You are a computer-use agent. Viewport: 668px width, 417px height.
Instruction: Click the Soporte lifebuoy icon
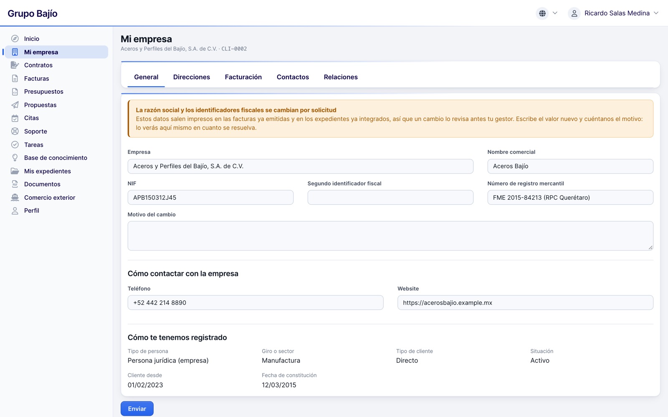click(x=15, y=131)
